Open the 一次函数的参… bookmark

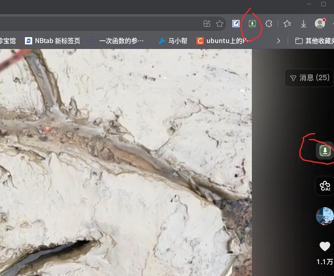click(x=116, y=41)
